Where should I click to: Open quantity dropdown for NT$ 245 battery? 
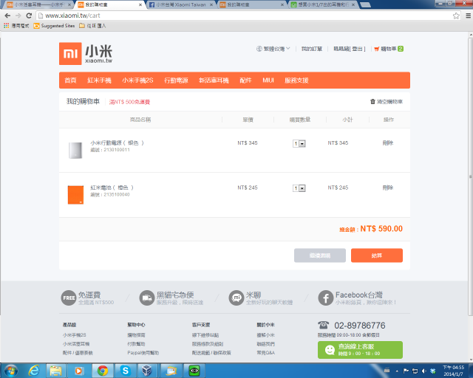pos(299,188)
